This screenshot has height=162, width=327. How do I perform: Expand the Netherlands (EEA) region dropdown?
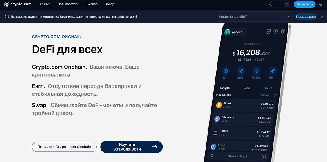point(255,16)
